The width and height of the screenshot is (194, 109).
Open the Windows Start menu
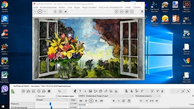pyautogui.click(x=3, y=107)
